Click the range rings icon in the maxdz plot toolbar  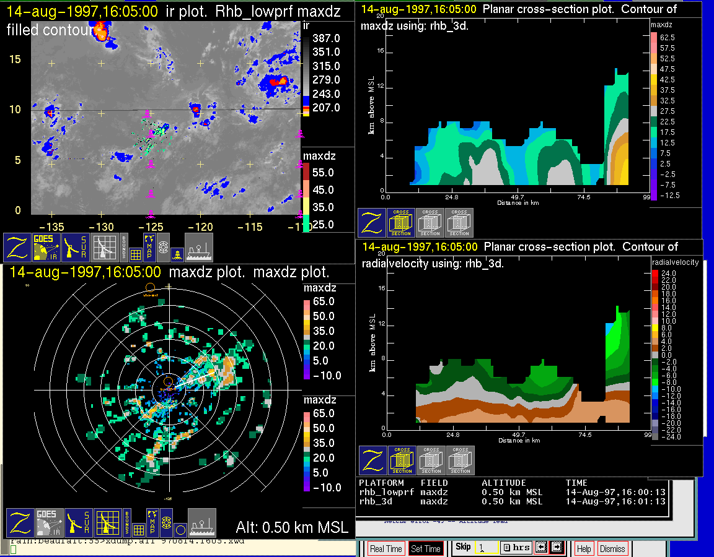(x=166, y=522)
